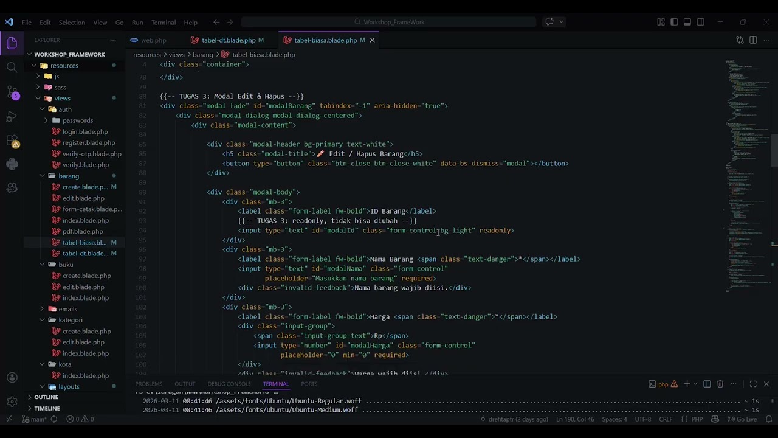Close the tabel-biasa.blade.php tab
778x438 pixels.
coord(372,40)
